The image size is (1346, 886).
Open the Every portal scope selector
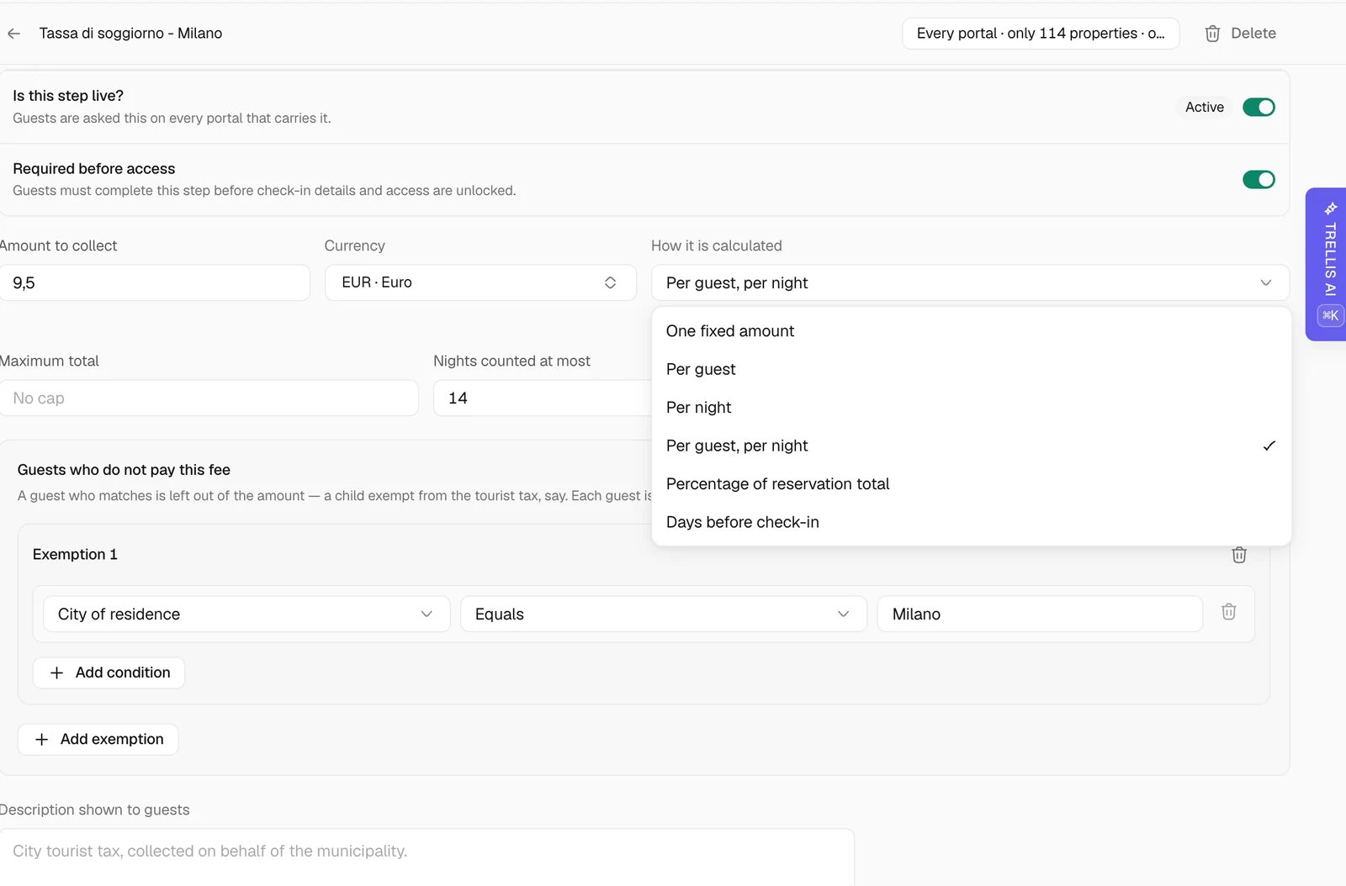click(1041, 34)
